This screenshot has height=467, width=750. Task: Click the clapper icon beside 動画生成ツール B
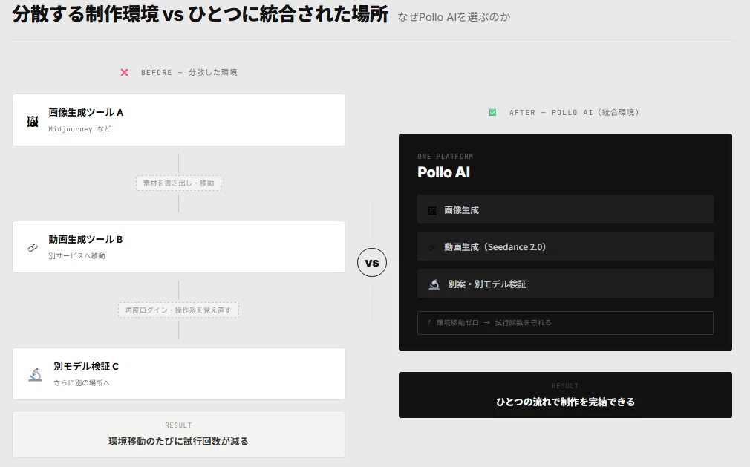(33, 247)
